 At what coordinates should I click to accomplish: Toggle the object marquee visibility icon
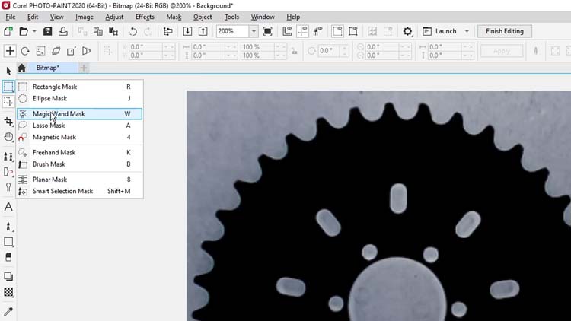pos(352,31)
